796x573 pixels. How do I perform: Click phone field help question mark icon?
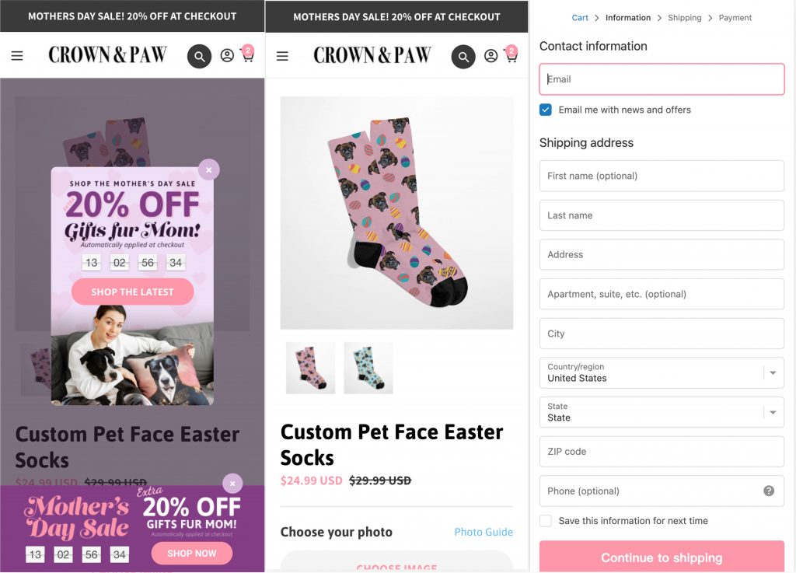769,491
